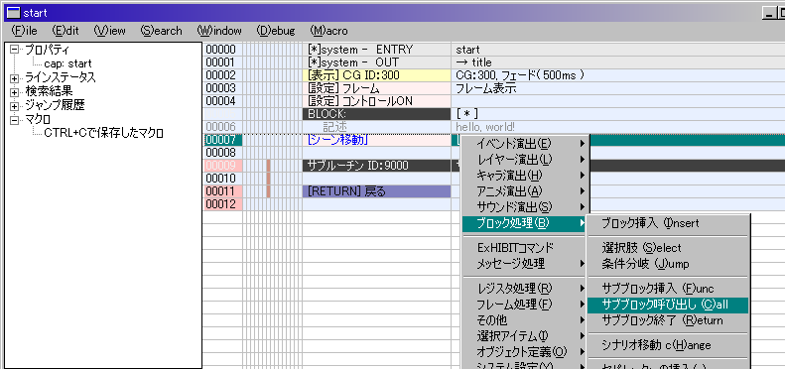The image size is (785, 369).
Task: Click the サブルーチン ID:9000 cell
Action: tap(376, 166)
